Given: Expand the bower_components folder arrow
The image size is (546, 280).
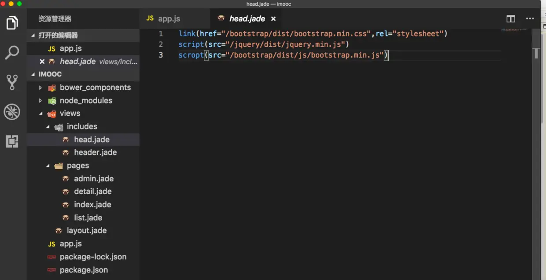Looking at the screenshot, I should (41, 88).
